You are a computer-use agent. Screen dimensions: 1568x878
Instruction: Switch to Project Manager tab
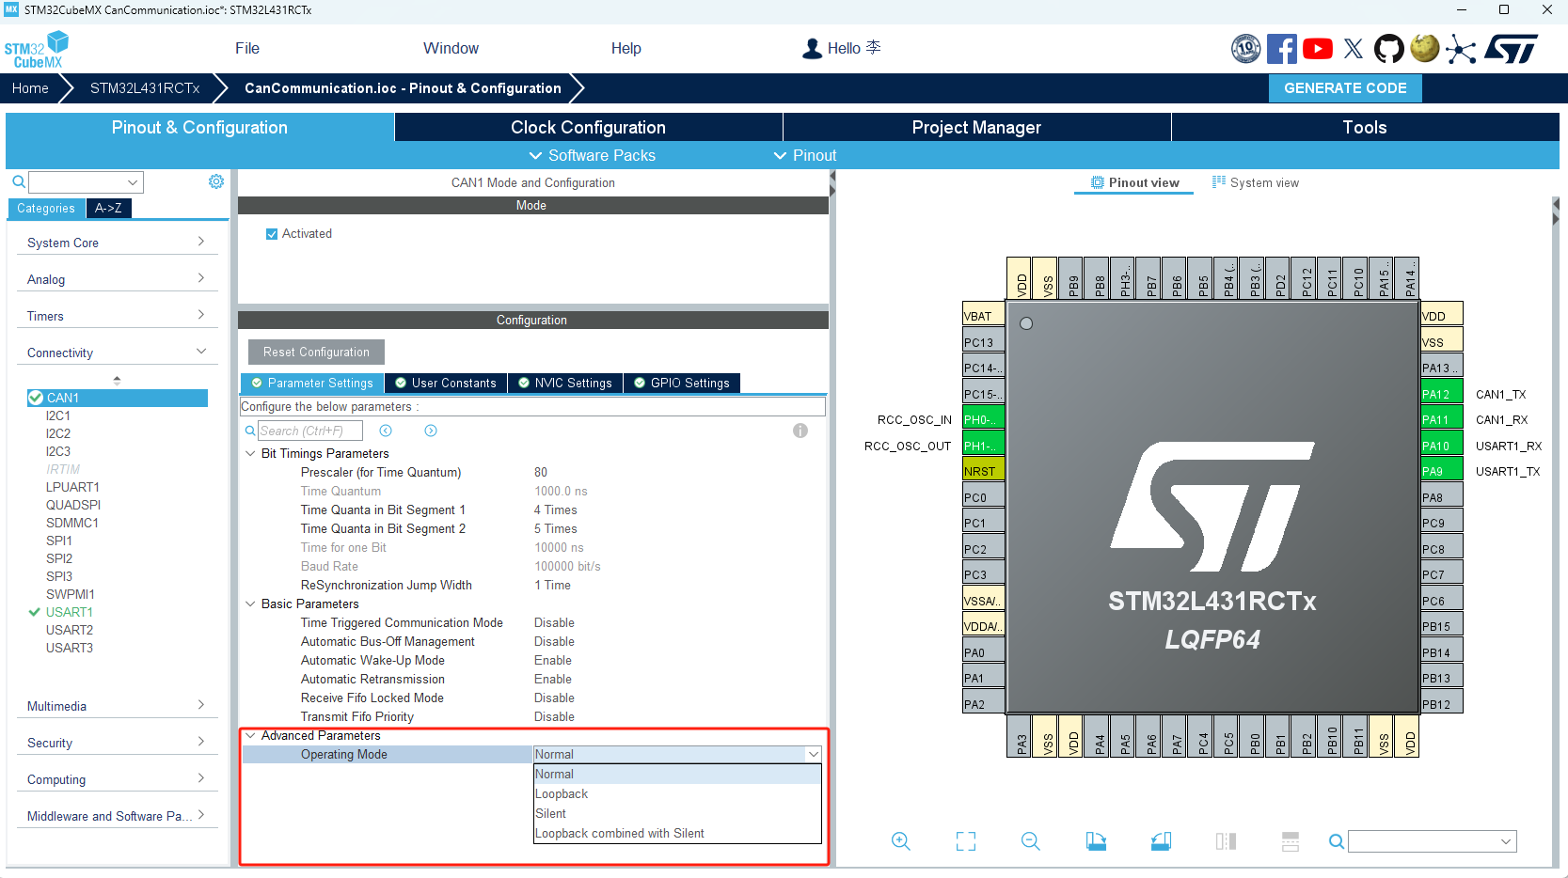(976, 127)
